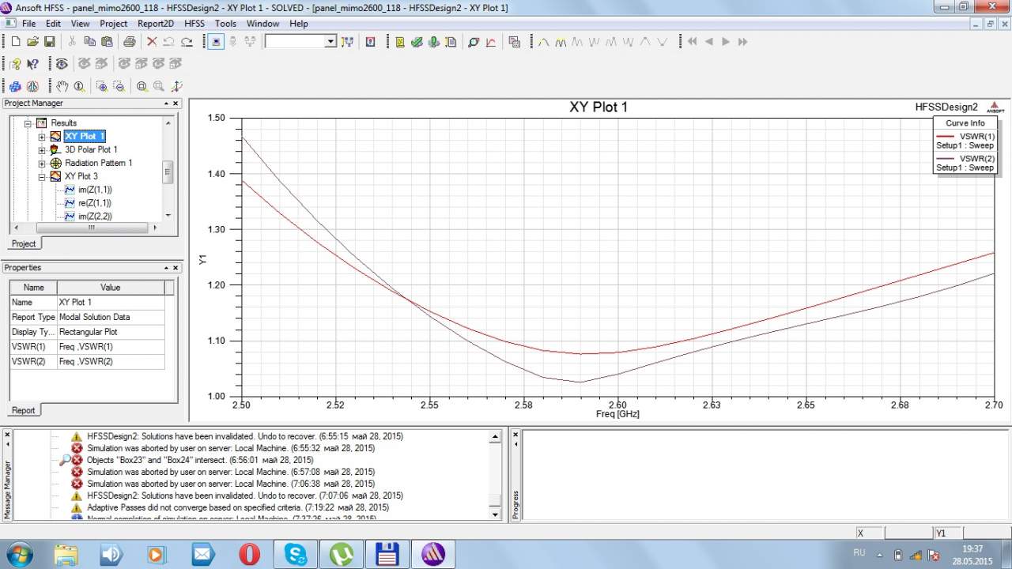Open Skype from the Windows taskbar
This screenshot has height=569, width=1012.
(297, 554)
